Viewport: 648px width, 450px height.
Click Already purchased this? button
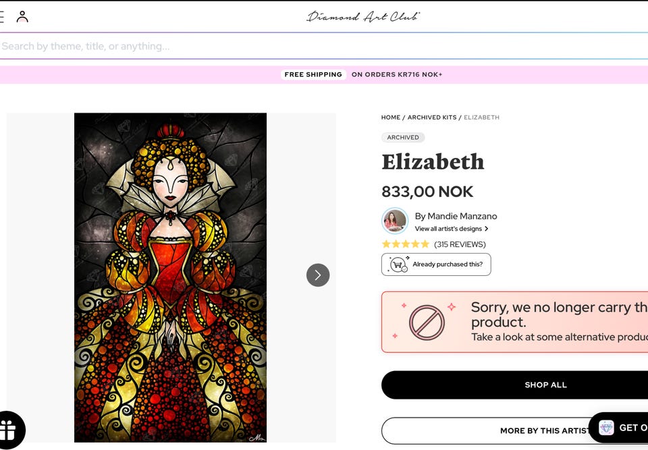(x=436, y=264)
